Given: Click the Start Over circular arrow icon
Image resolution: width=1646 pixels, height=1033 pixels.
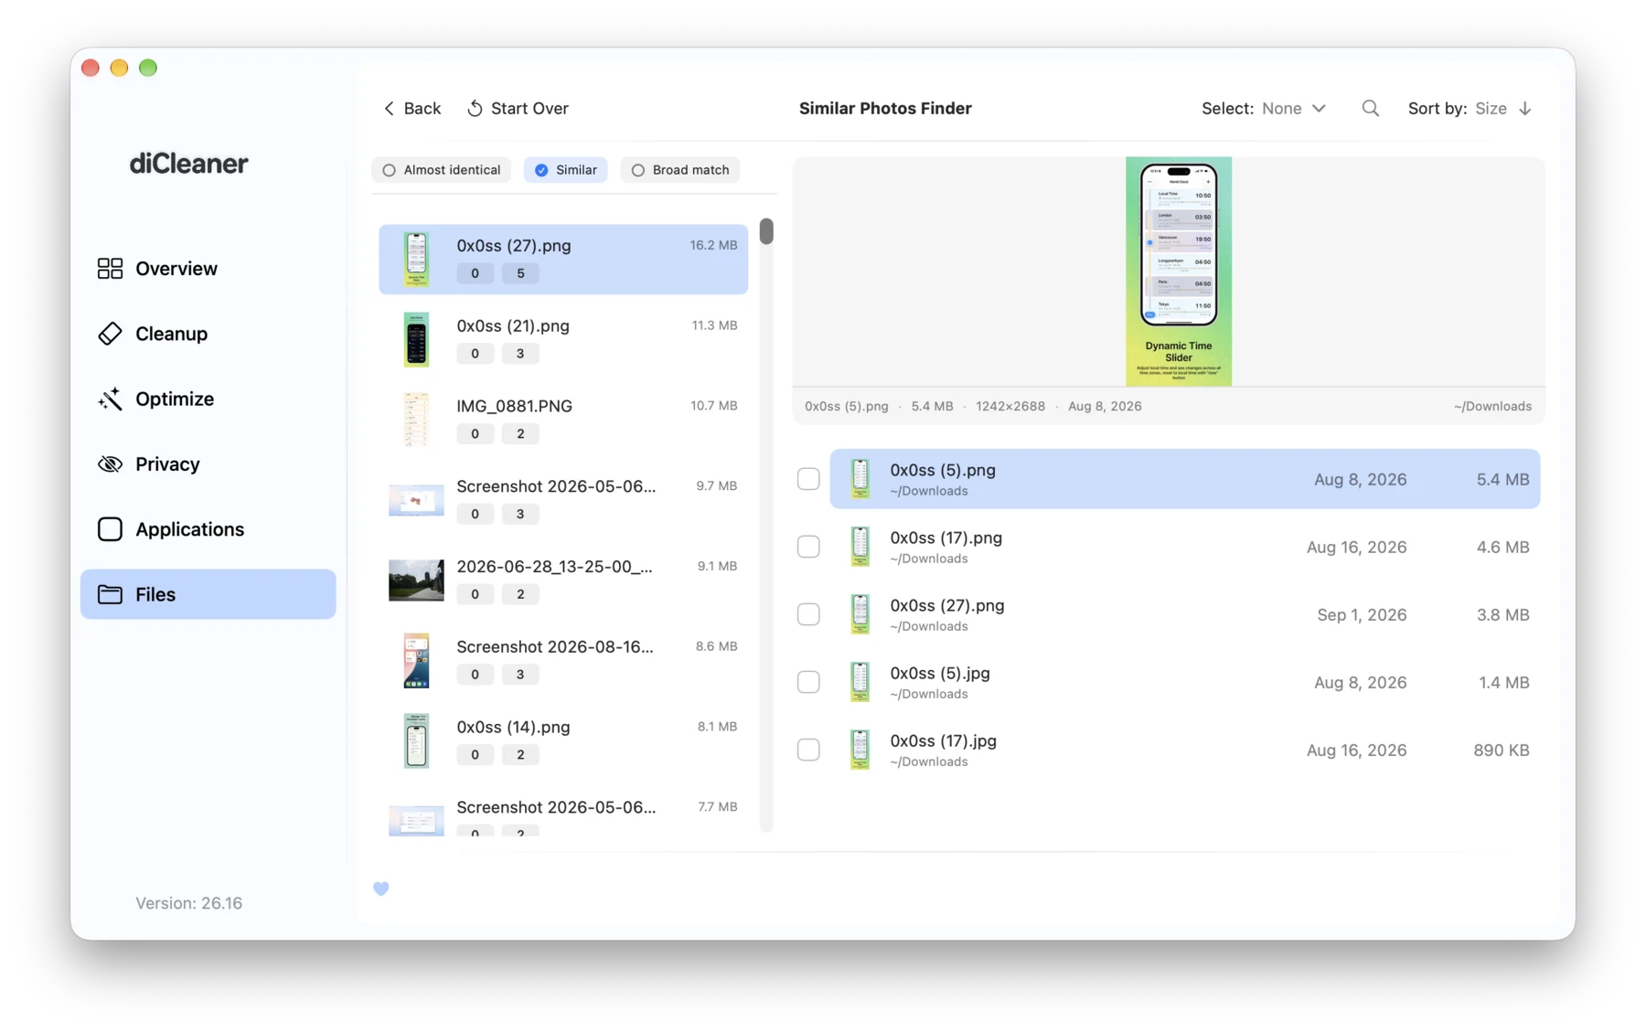Looking at the screenshot, I should [475, 108].
